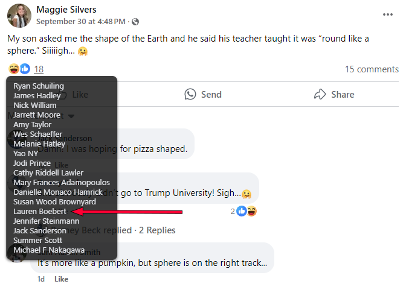Screen dimensions: 406x284
Task: Open the 18 reactions count
Action: click(39, 69)
